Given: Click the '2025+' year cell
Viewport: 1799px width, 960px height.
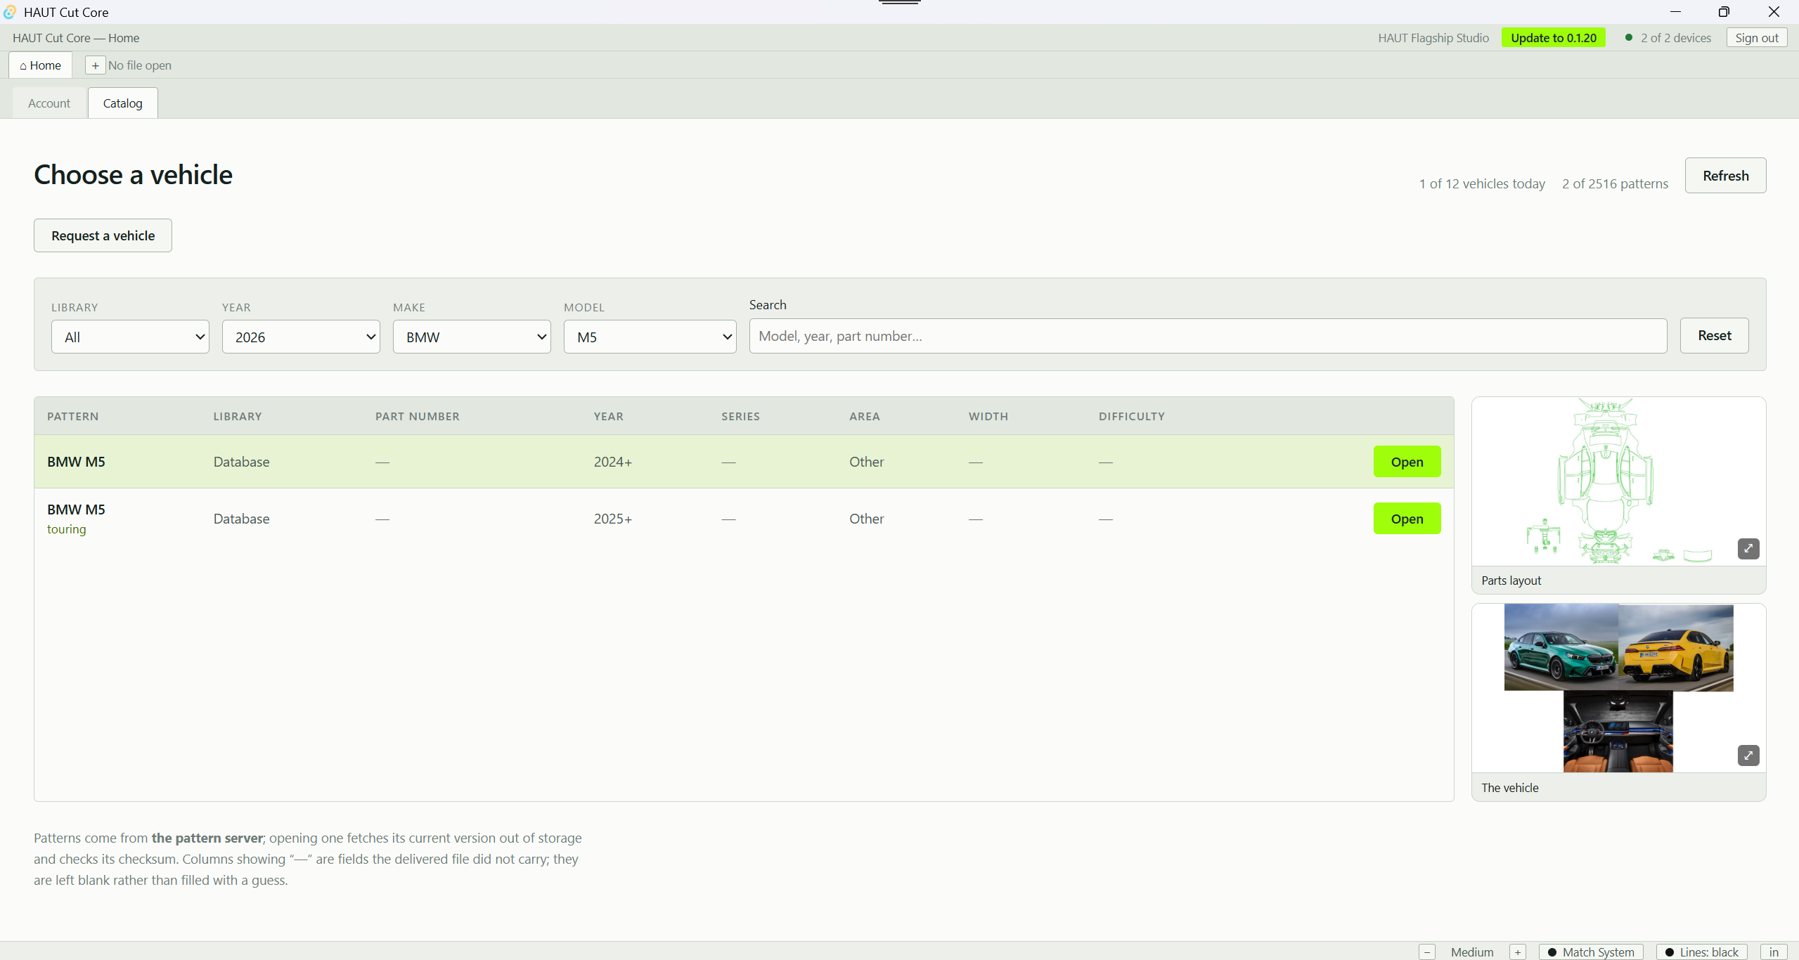Looking at the screenshot, I should 612,519.
